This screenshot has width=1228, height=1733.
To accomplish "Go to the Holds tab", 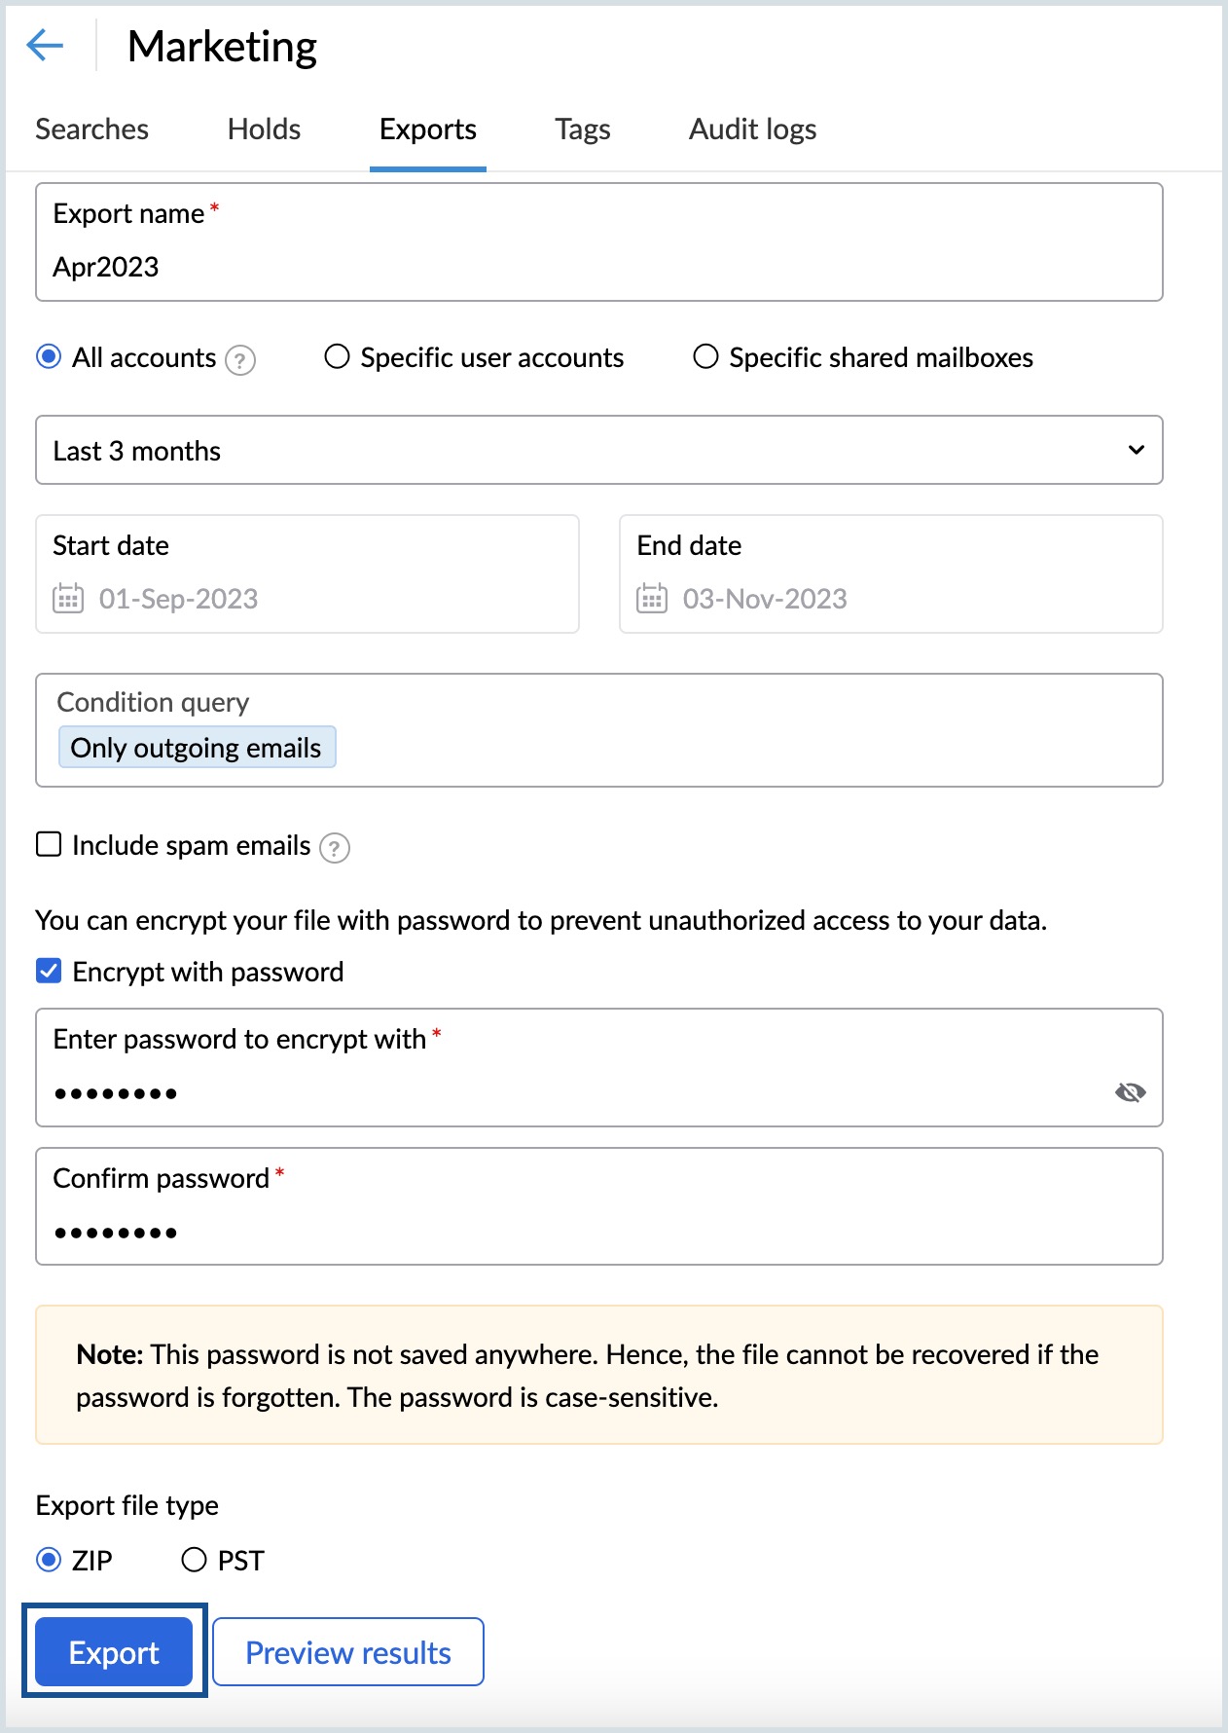I will (x=264, y=129).
